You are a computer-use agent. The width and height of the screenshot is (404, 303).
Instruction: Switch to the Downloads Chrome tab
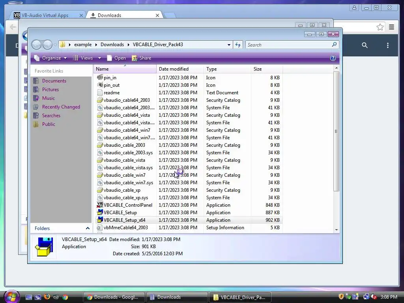click(x=110, y=15)
